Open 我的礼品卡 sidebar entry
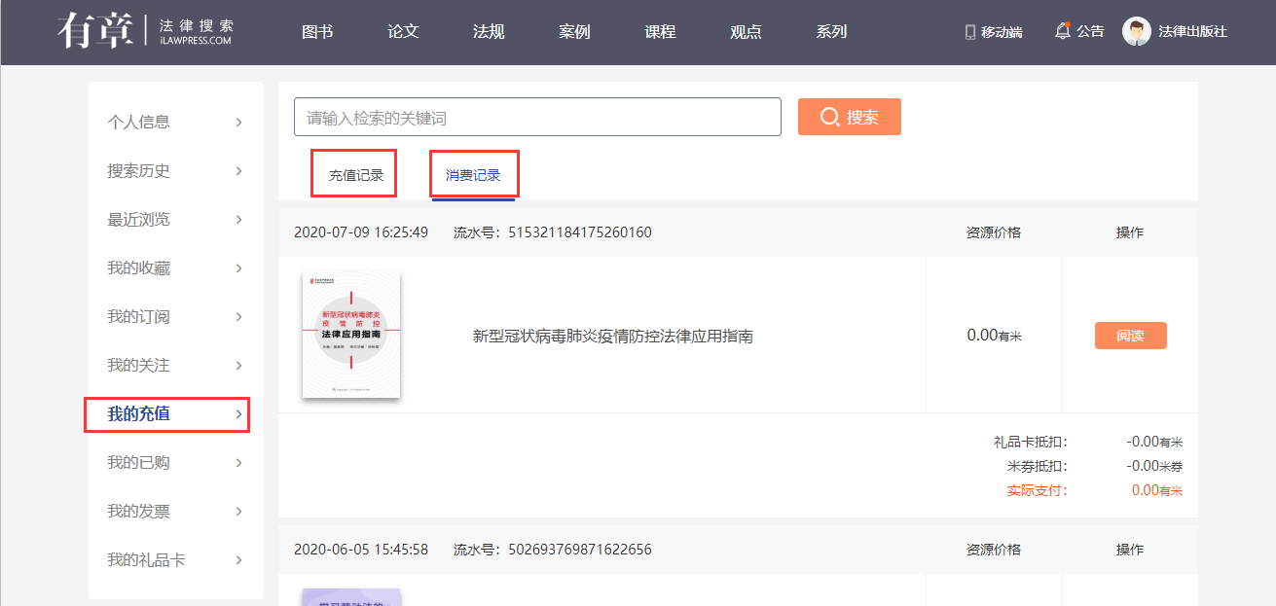1276x606 pixels. [146, 560]
